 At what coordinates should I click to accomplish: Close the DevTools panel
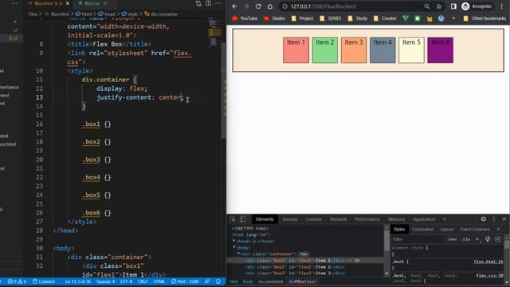(x=504, y=219)
